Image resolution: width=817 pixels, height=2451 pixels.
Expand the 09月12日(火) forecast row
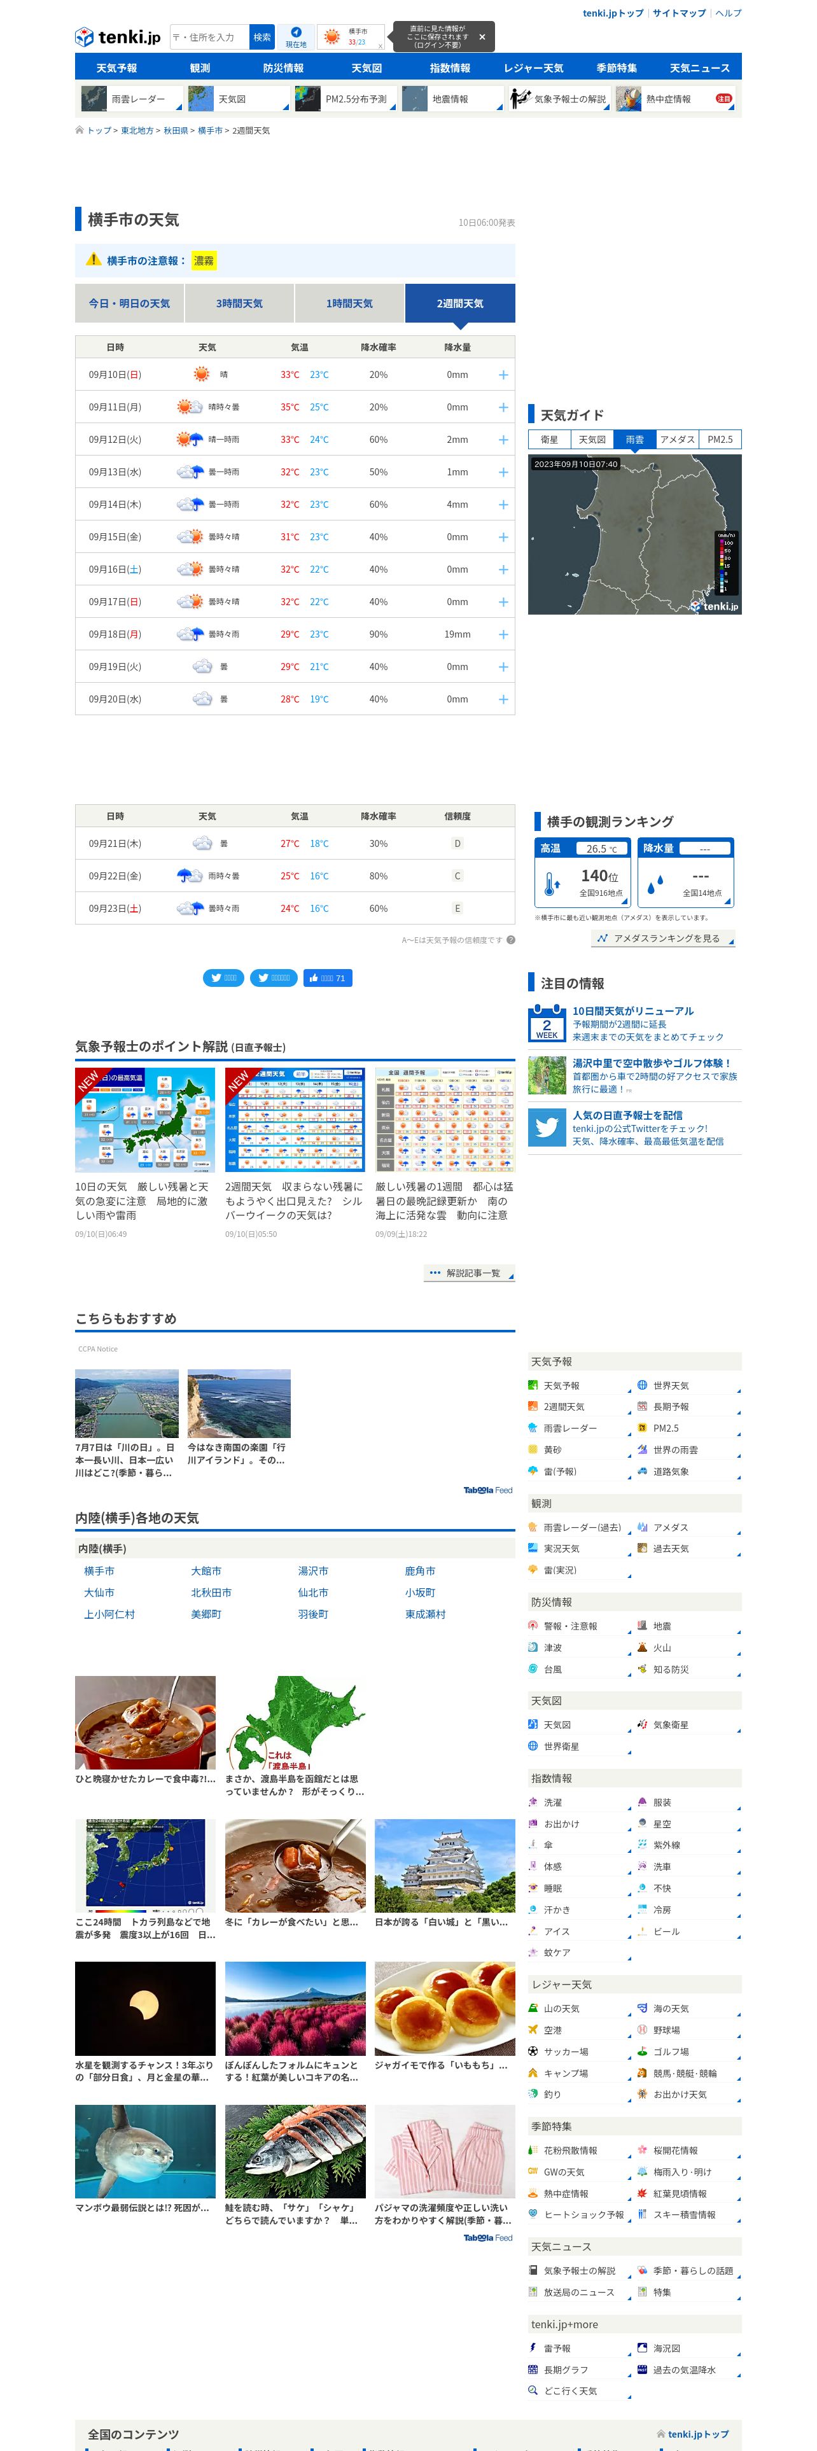503,440
